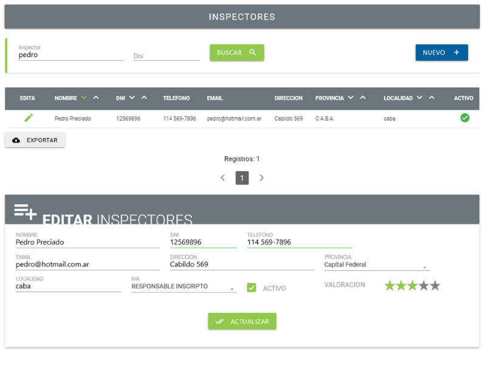Click the EXPORTAR button

click(35, 141)
